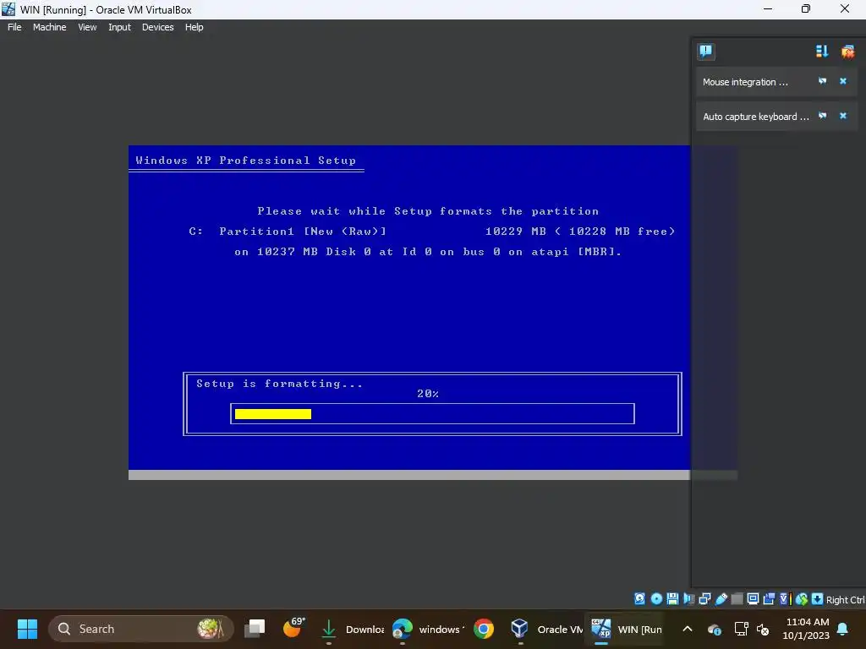Open the 69° weather widget in taskbar
This screenshot has height=649, width=866.
point(293,628)
